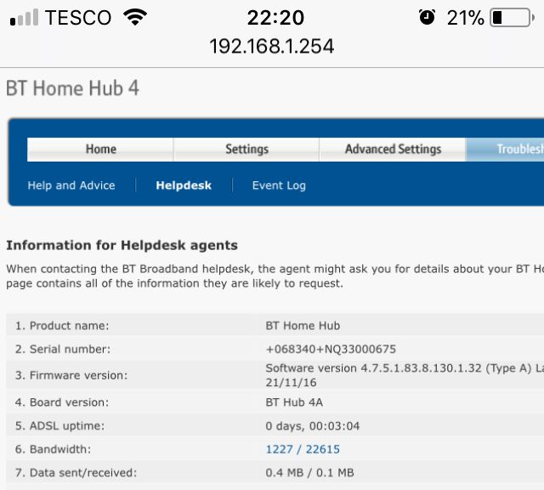Select the serial number value text
The width and height of the screenshot is (544, 490).
(331, 349)
